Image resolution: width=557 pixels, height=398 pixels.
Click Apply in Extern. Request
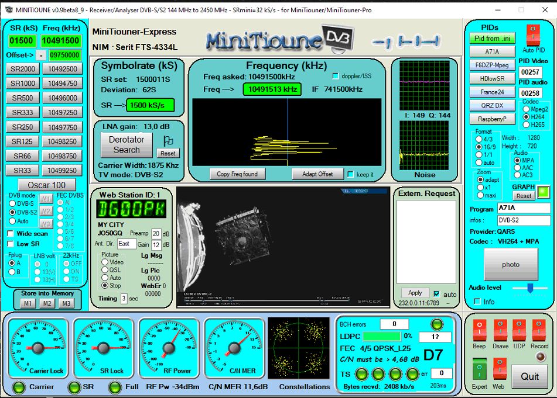click(x=415, y=293)
